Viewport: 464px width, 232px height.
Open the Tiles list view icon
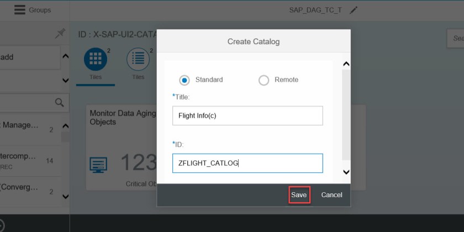pos(138,59)
